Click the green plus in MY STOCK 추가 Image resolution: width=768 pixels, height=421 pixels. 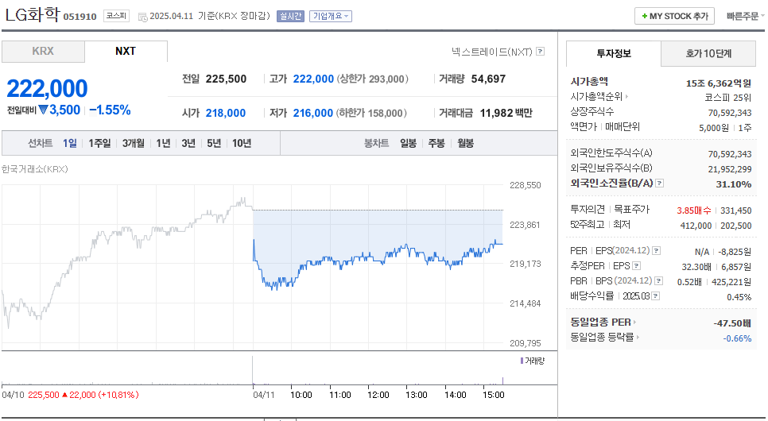click(645, 16)
